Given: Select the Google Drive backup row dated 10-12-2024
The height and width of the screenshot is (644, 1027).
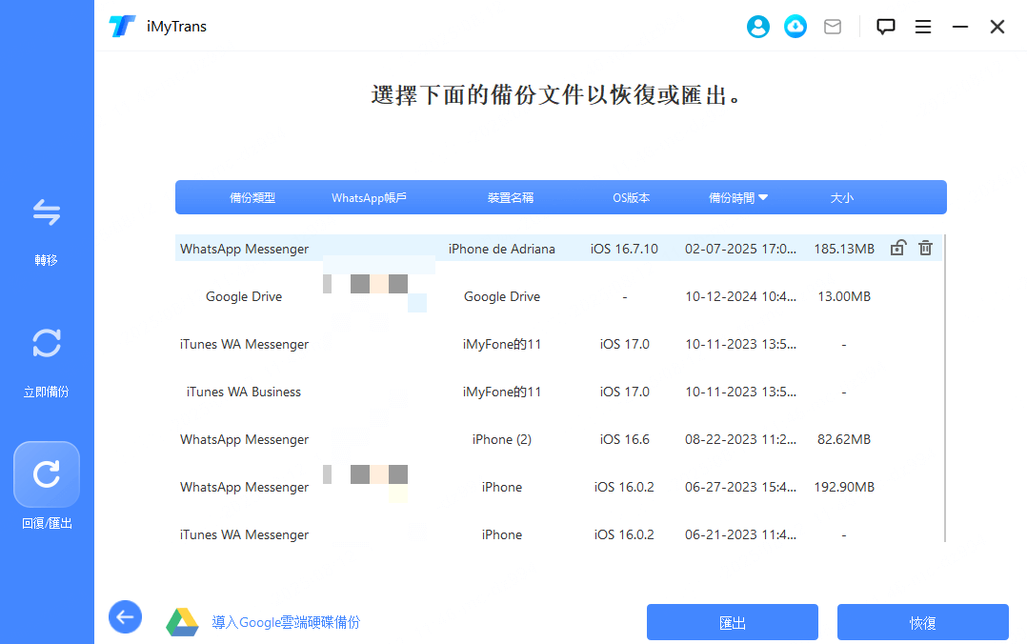Looking at the screenshot, I should click(x=476, y=296).
